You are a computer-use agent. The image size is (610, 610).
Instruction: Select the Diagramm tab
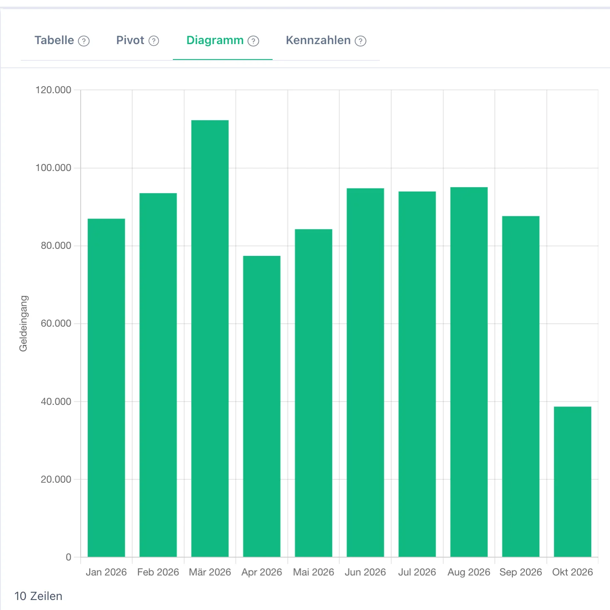215,40
